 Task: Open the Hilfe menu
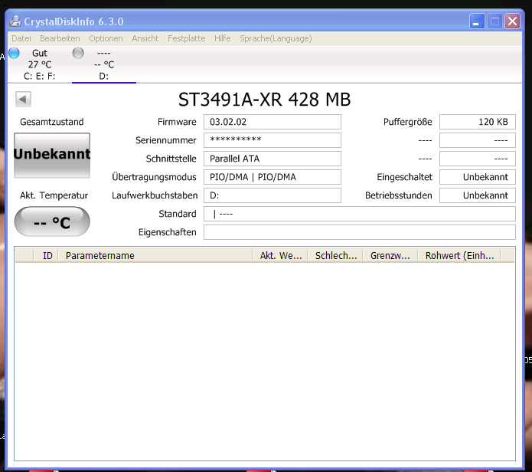click(223, 38)
